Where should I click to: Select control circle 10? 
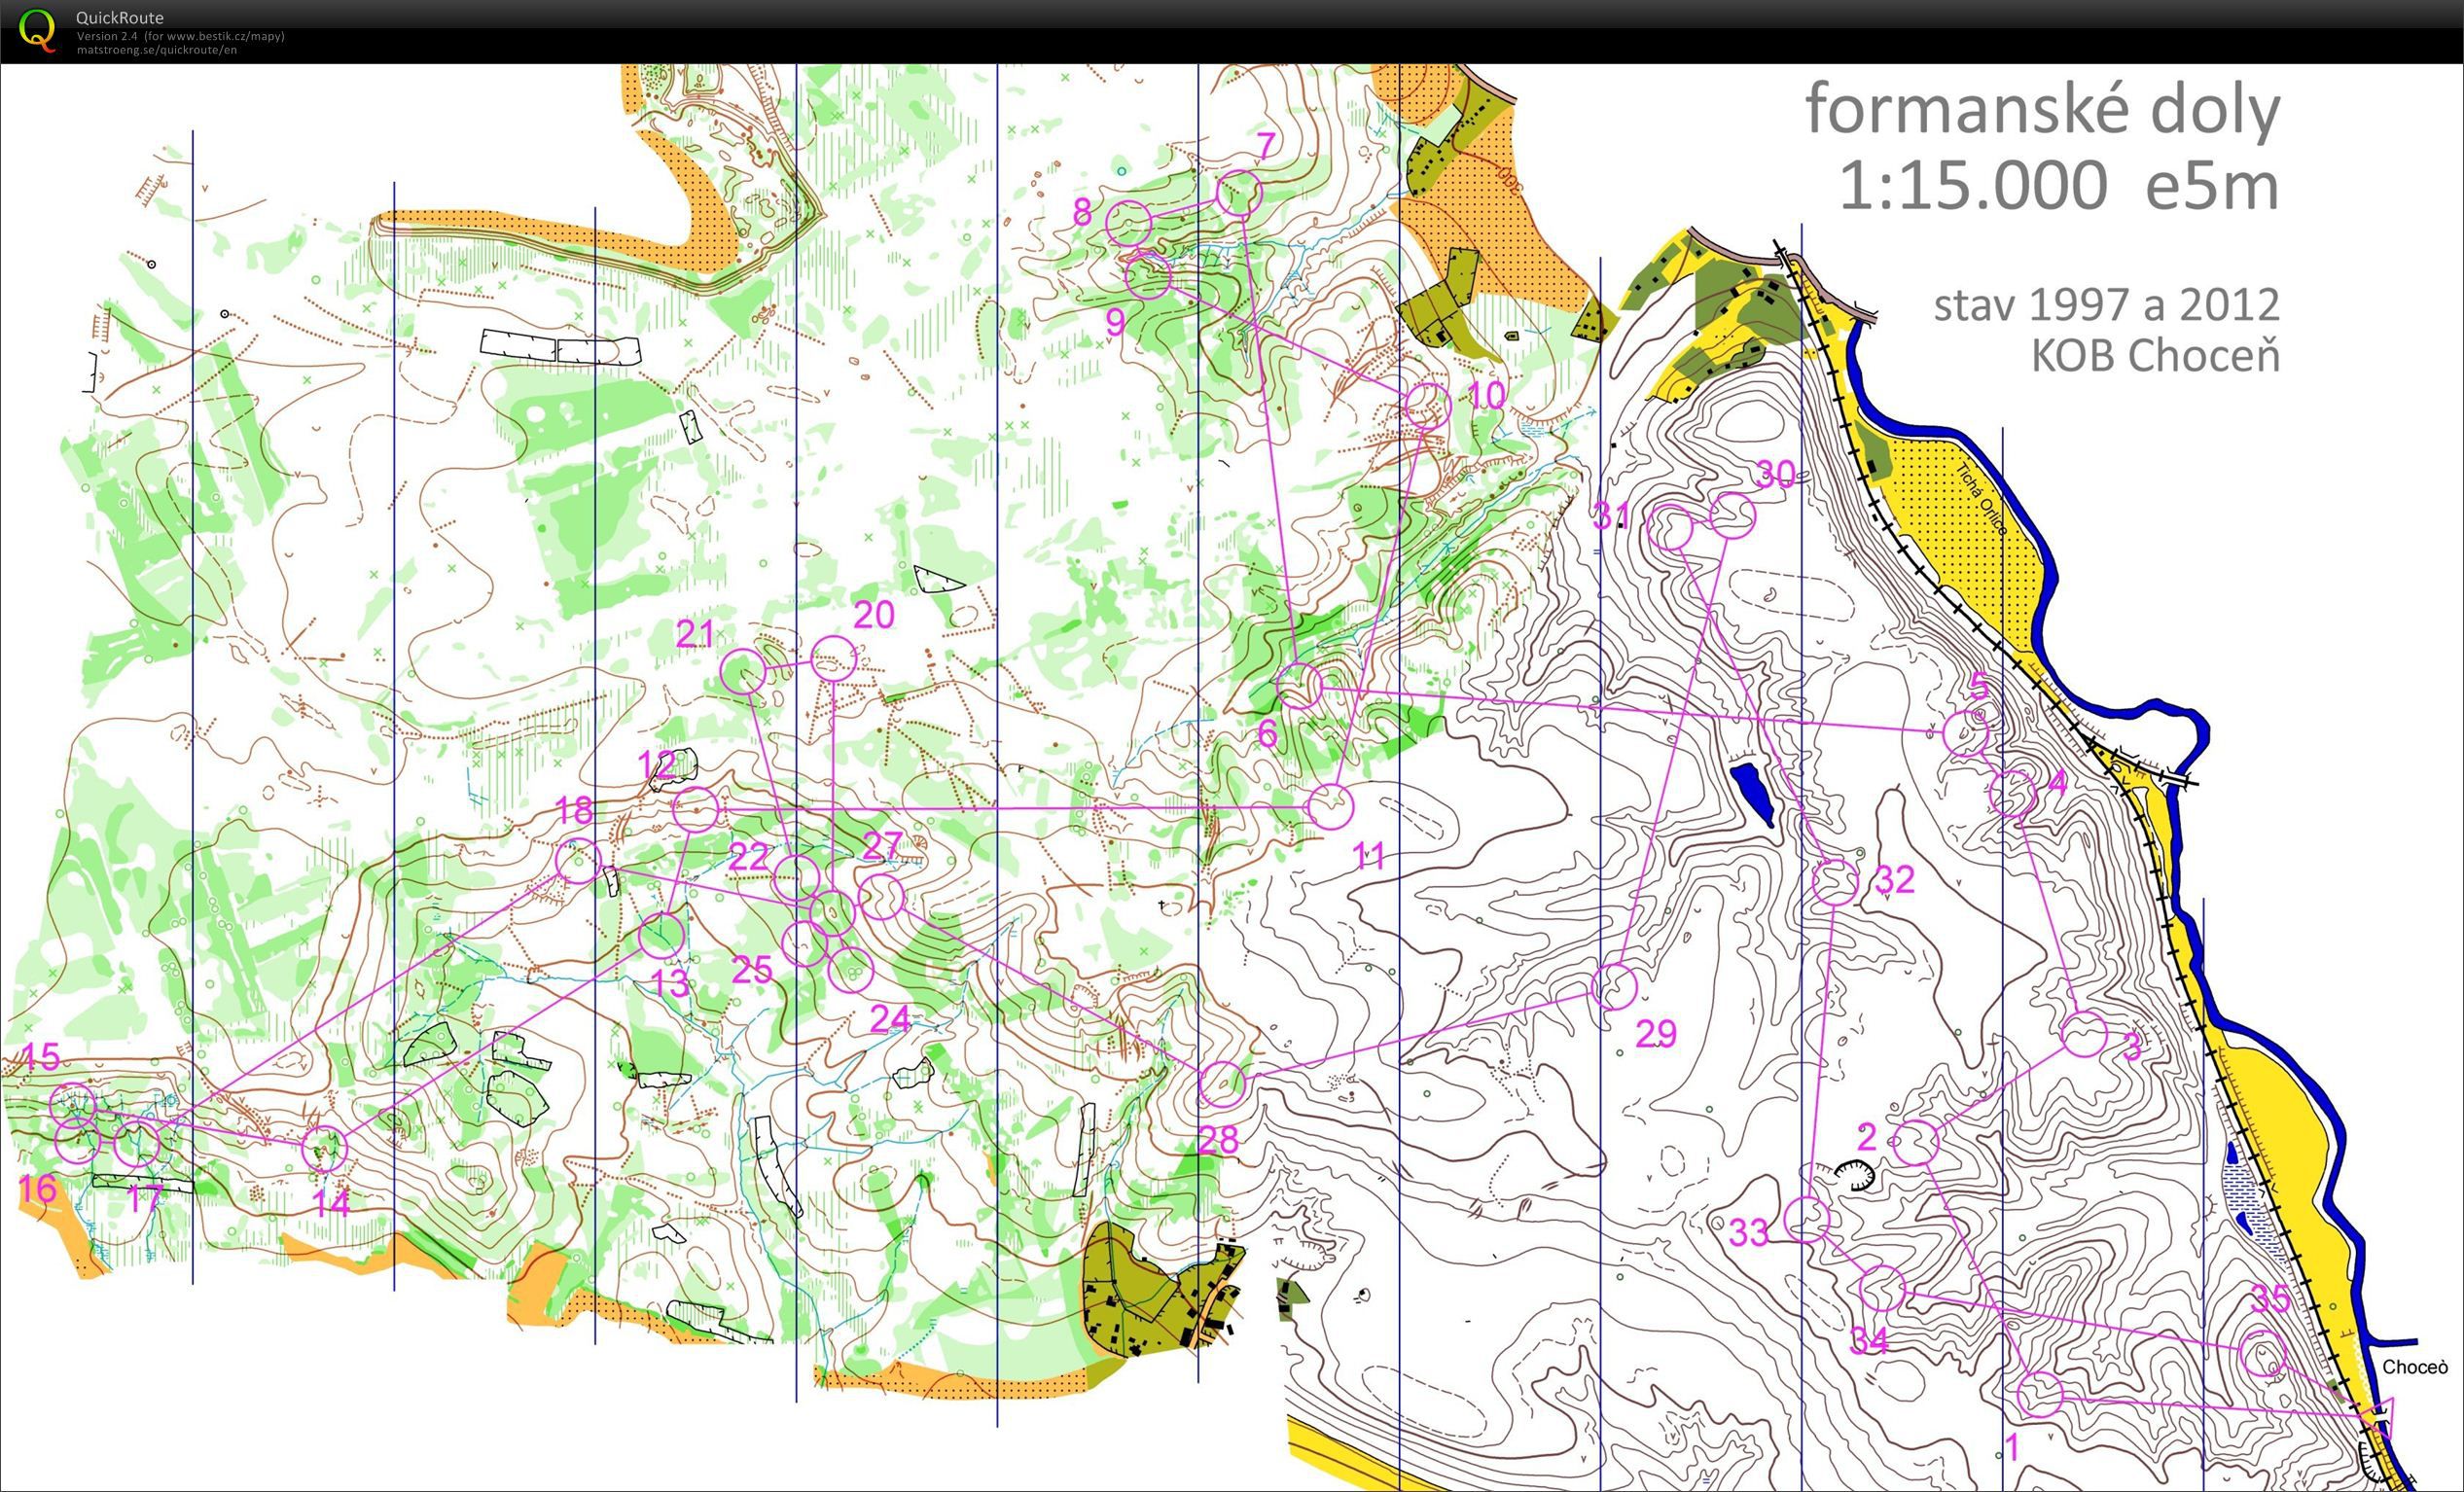(x=1427, y=406)
